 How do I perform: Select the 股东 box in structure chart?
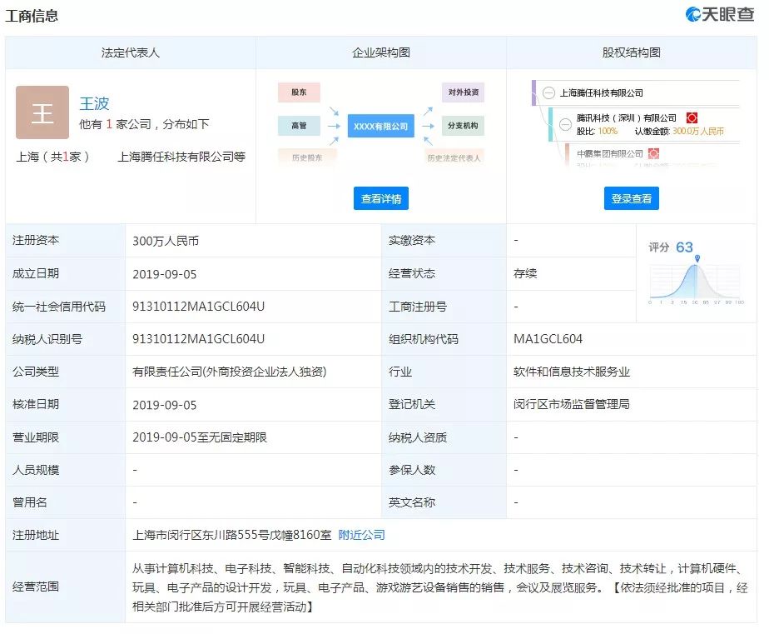coord(299,92)
